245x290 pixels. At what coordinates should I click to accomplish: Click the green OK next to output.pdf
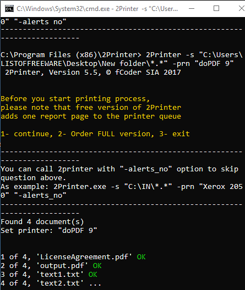pos(97,266)
